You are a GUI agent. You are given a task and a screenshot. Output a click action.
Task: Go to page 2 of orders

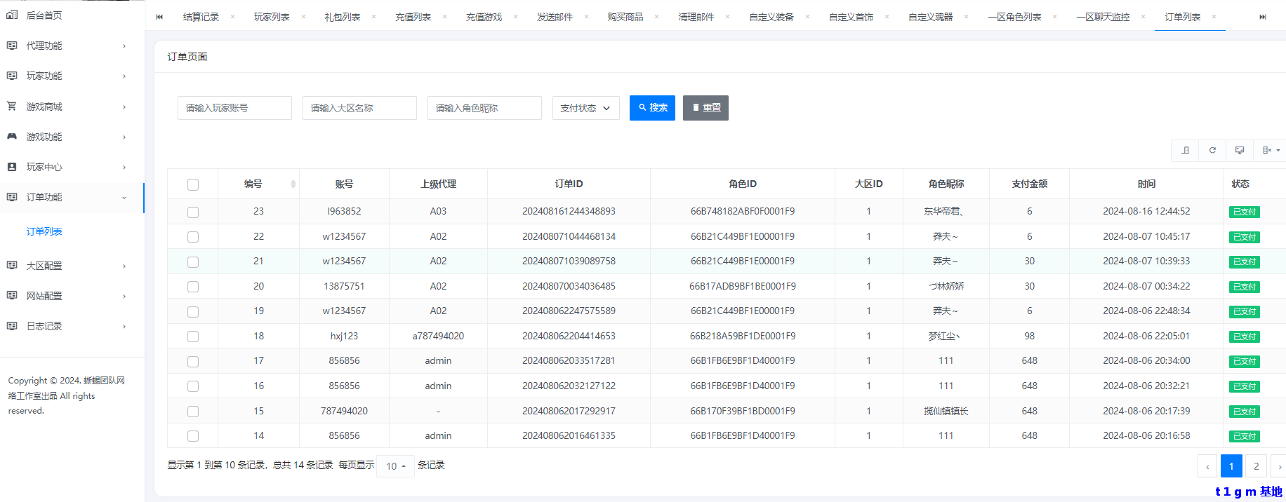click(x=1256, y=466)
